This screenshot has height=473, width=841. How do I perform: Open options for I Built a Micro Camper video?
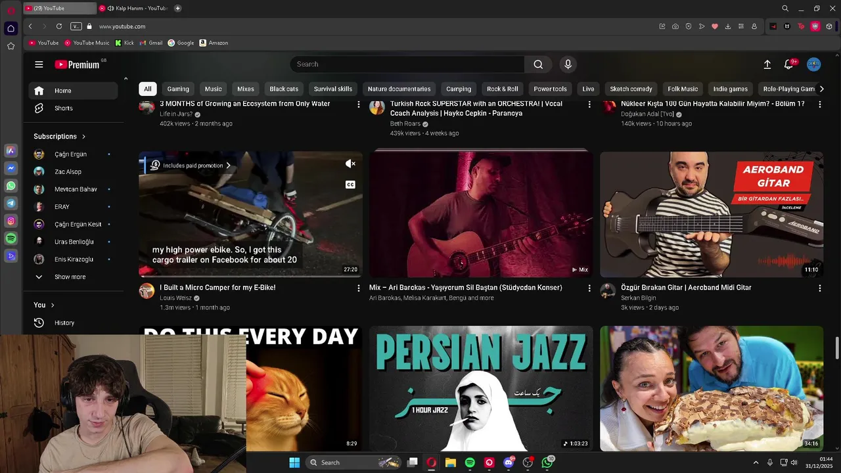358,288
